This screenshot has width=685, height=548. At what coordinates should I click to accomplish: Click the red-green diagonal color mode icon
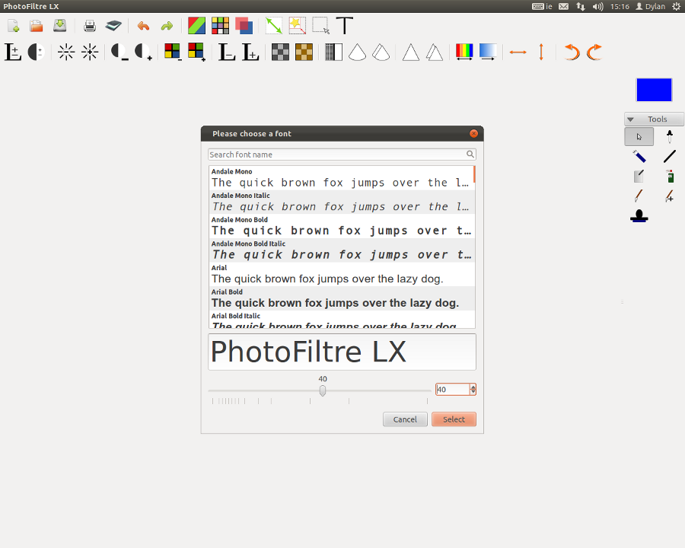[x=196, y=26]
